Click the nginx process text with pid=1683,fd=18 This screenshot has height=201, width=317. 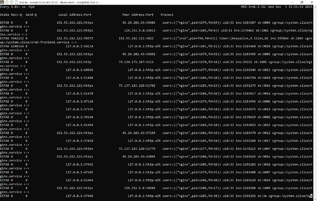pos(192,125)
